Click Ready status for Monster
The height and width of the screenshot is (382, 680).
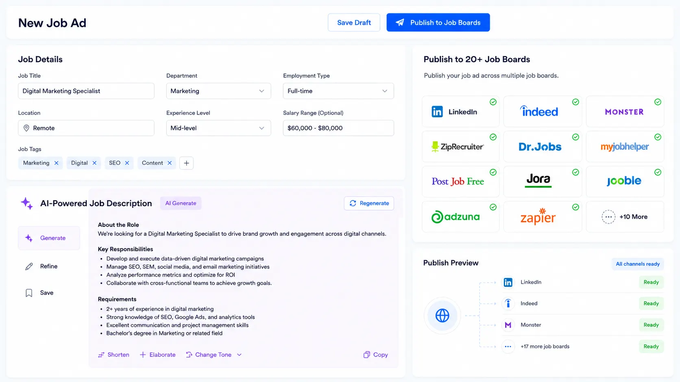[651, 325]
